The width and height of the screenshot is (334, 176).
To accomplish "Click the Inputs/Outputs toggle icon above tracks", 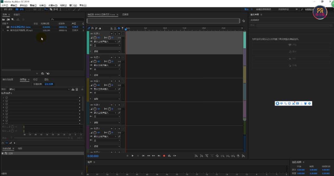I will coord(89,28).
